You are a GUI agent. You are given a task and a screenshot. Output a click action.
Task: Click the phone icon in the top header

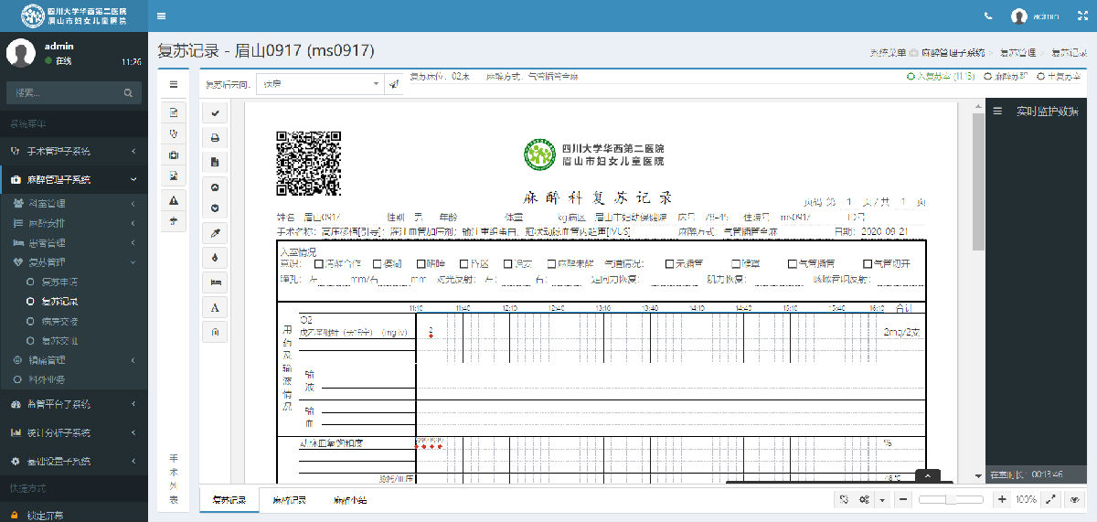click(x=988, y=16)
